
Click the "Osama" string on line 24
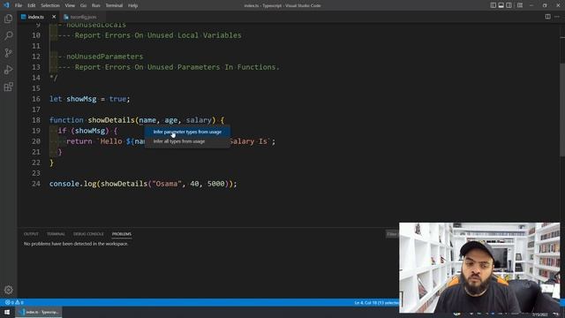(167, 184)
